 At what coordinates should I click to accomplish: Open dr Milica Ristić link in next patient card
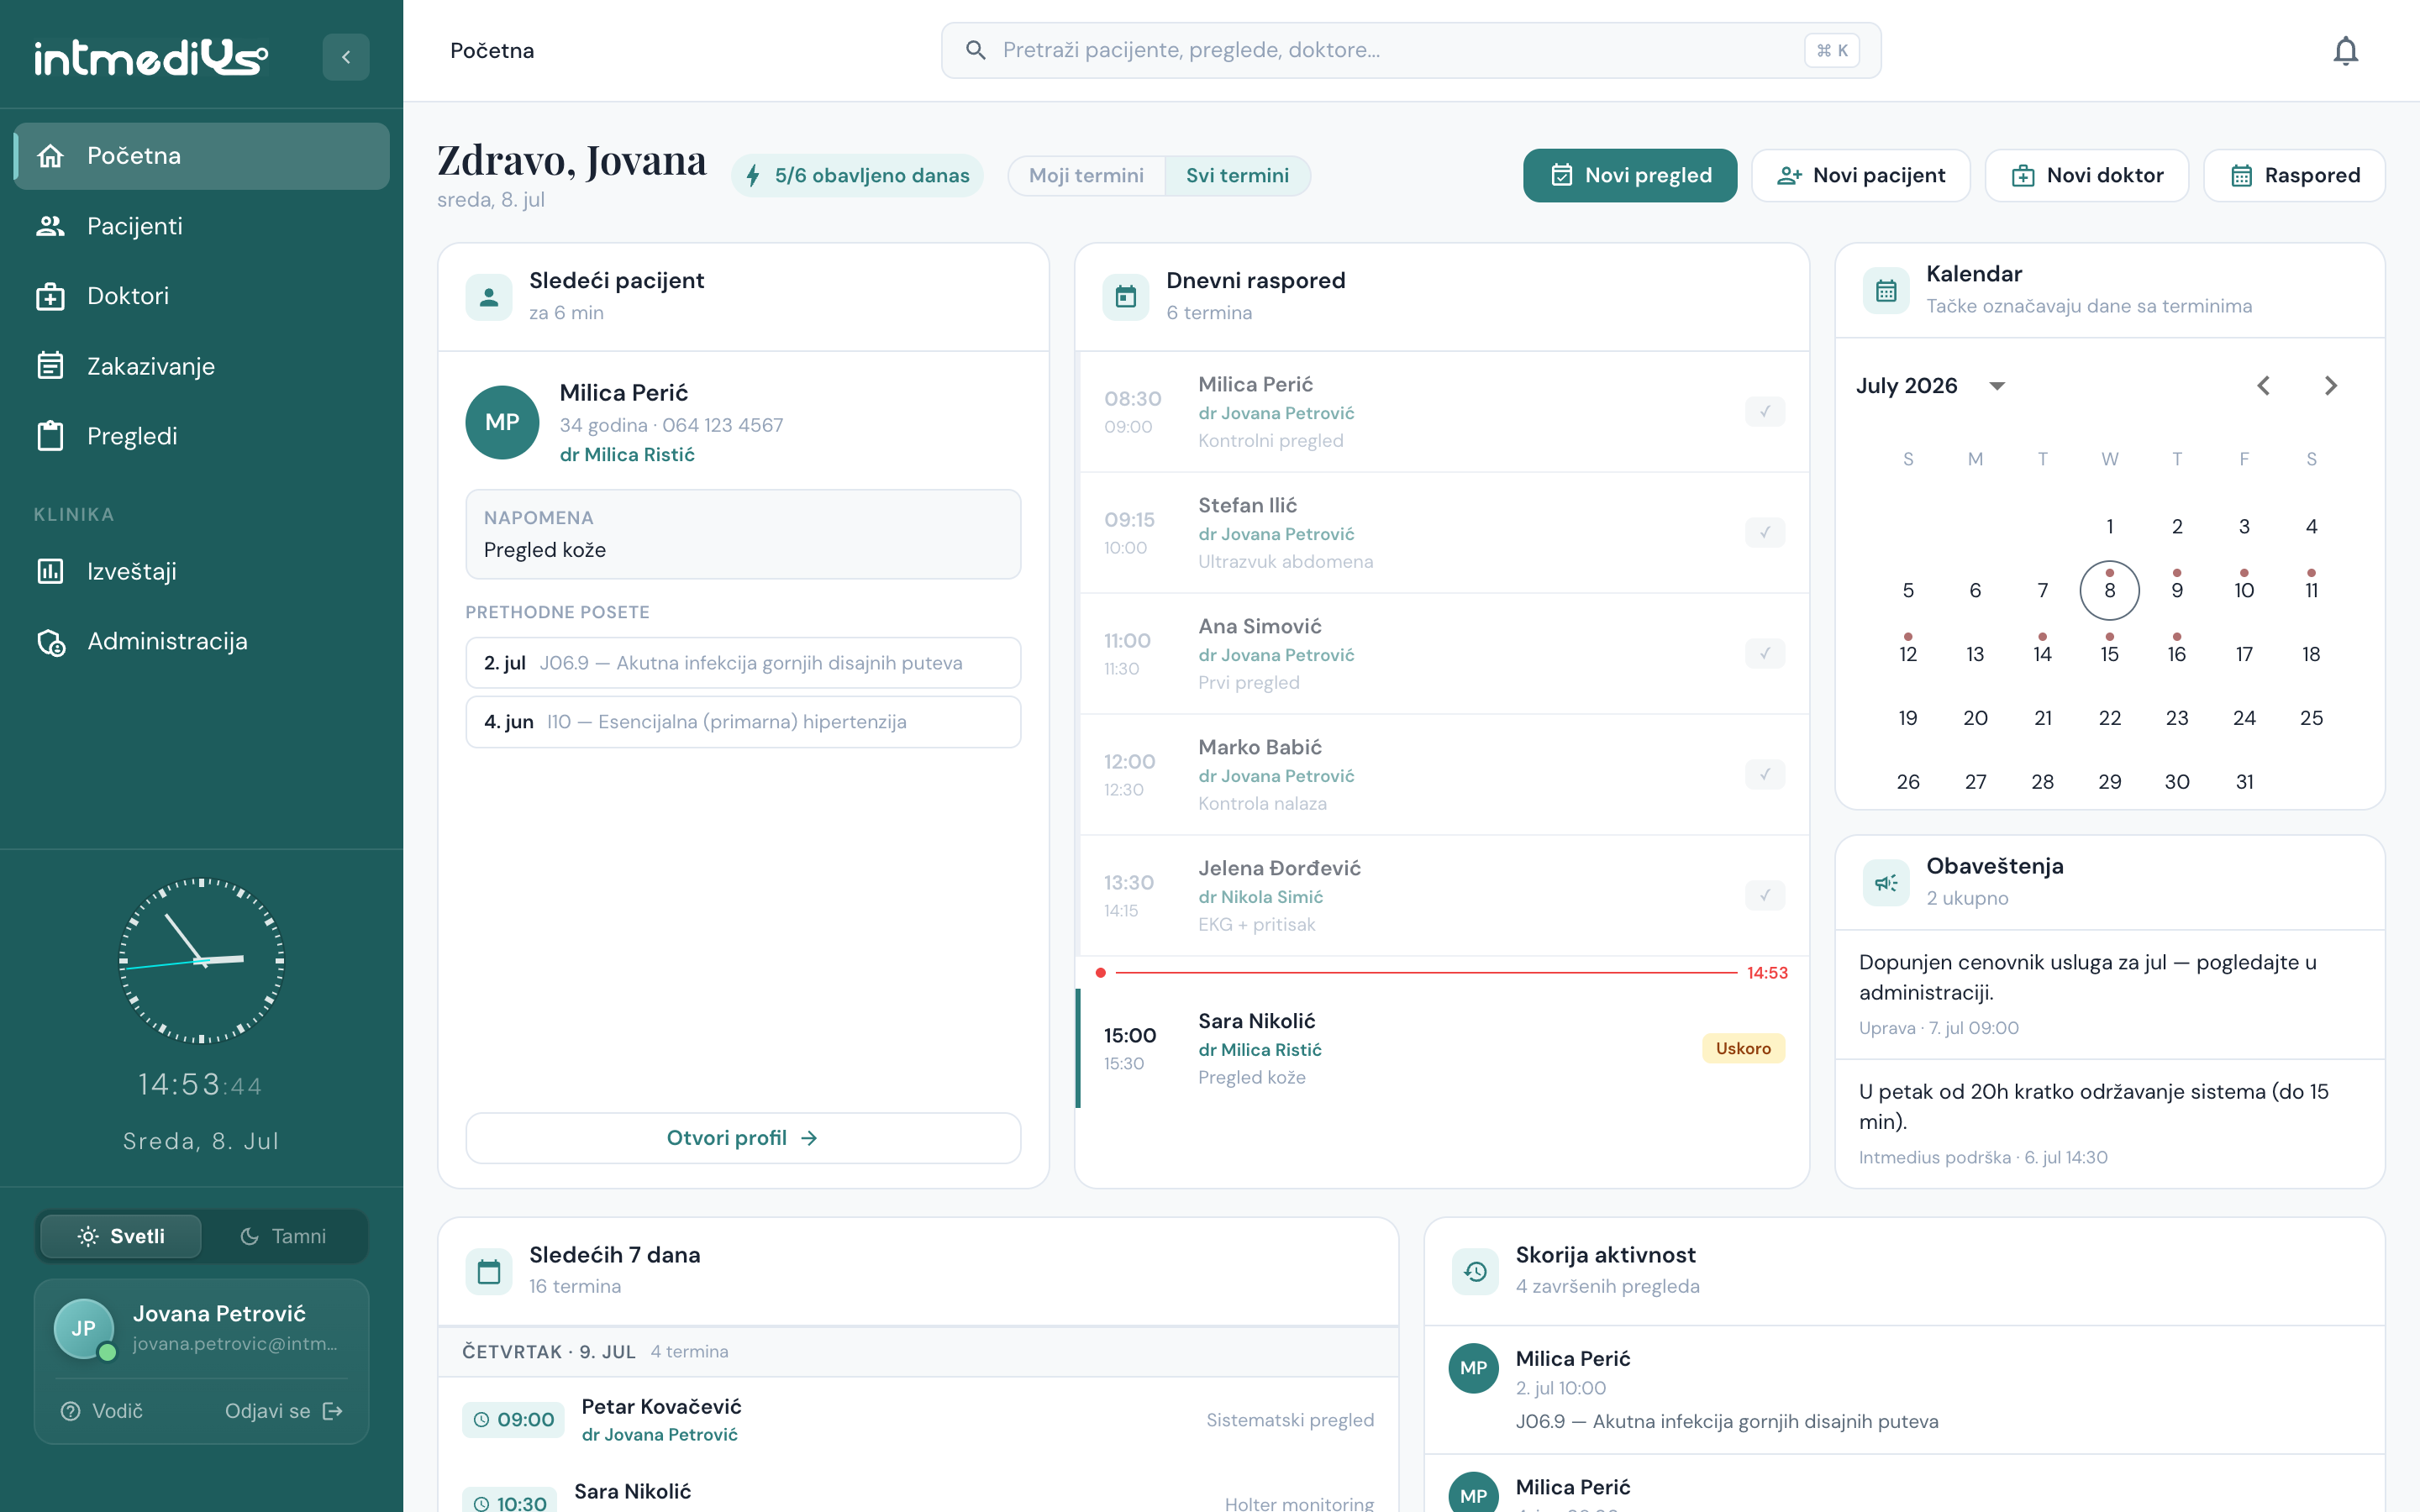(x=627, y=454)
